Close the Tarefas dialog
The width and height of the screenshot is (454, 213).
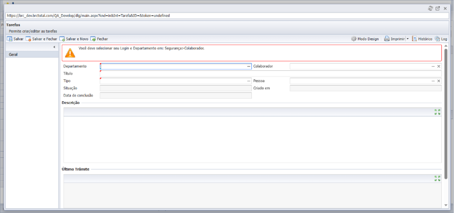[x=445, y=9]
